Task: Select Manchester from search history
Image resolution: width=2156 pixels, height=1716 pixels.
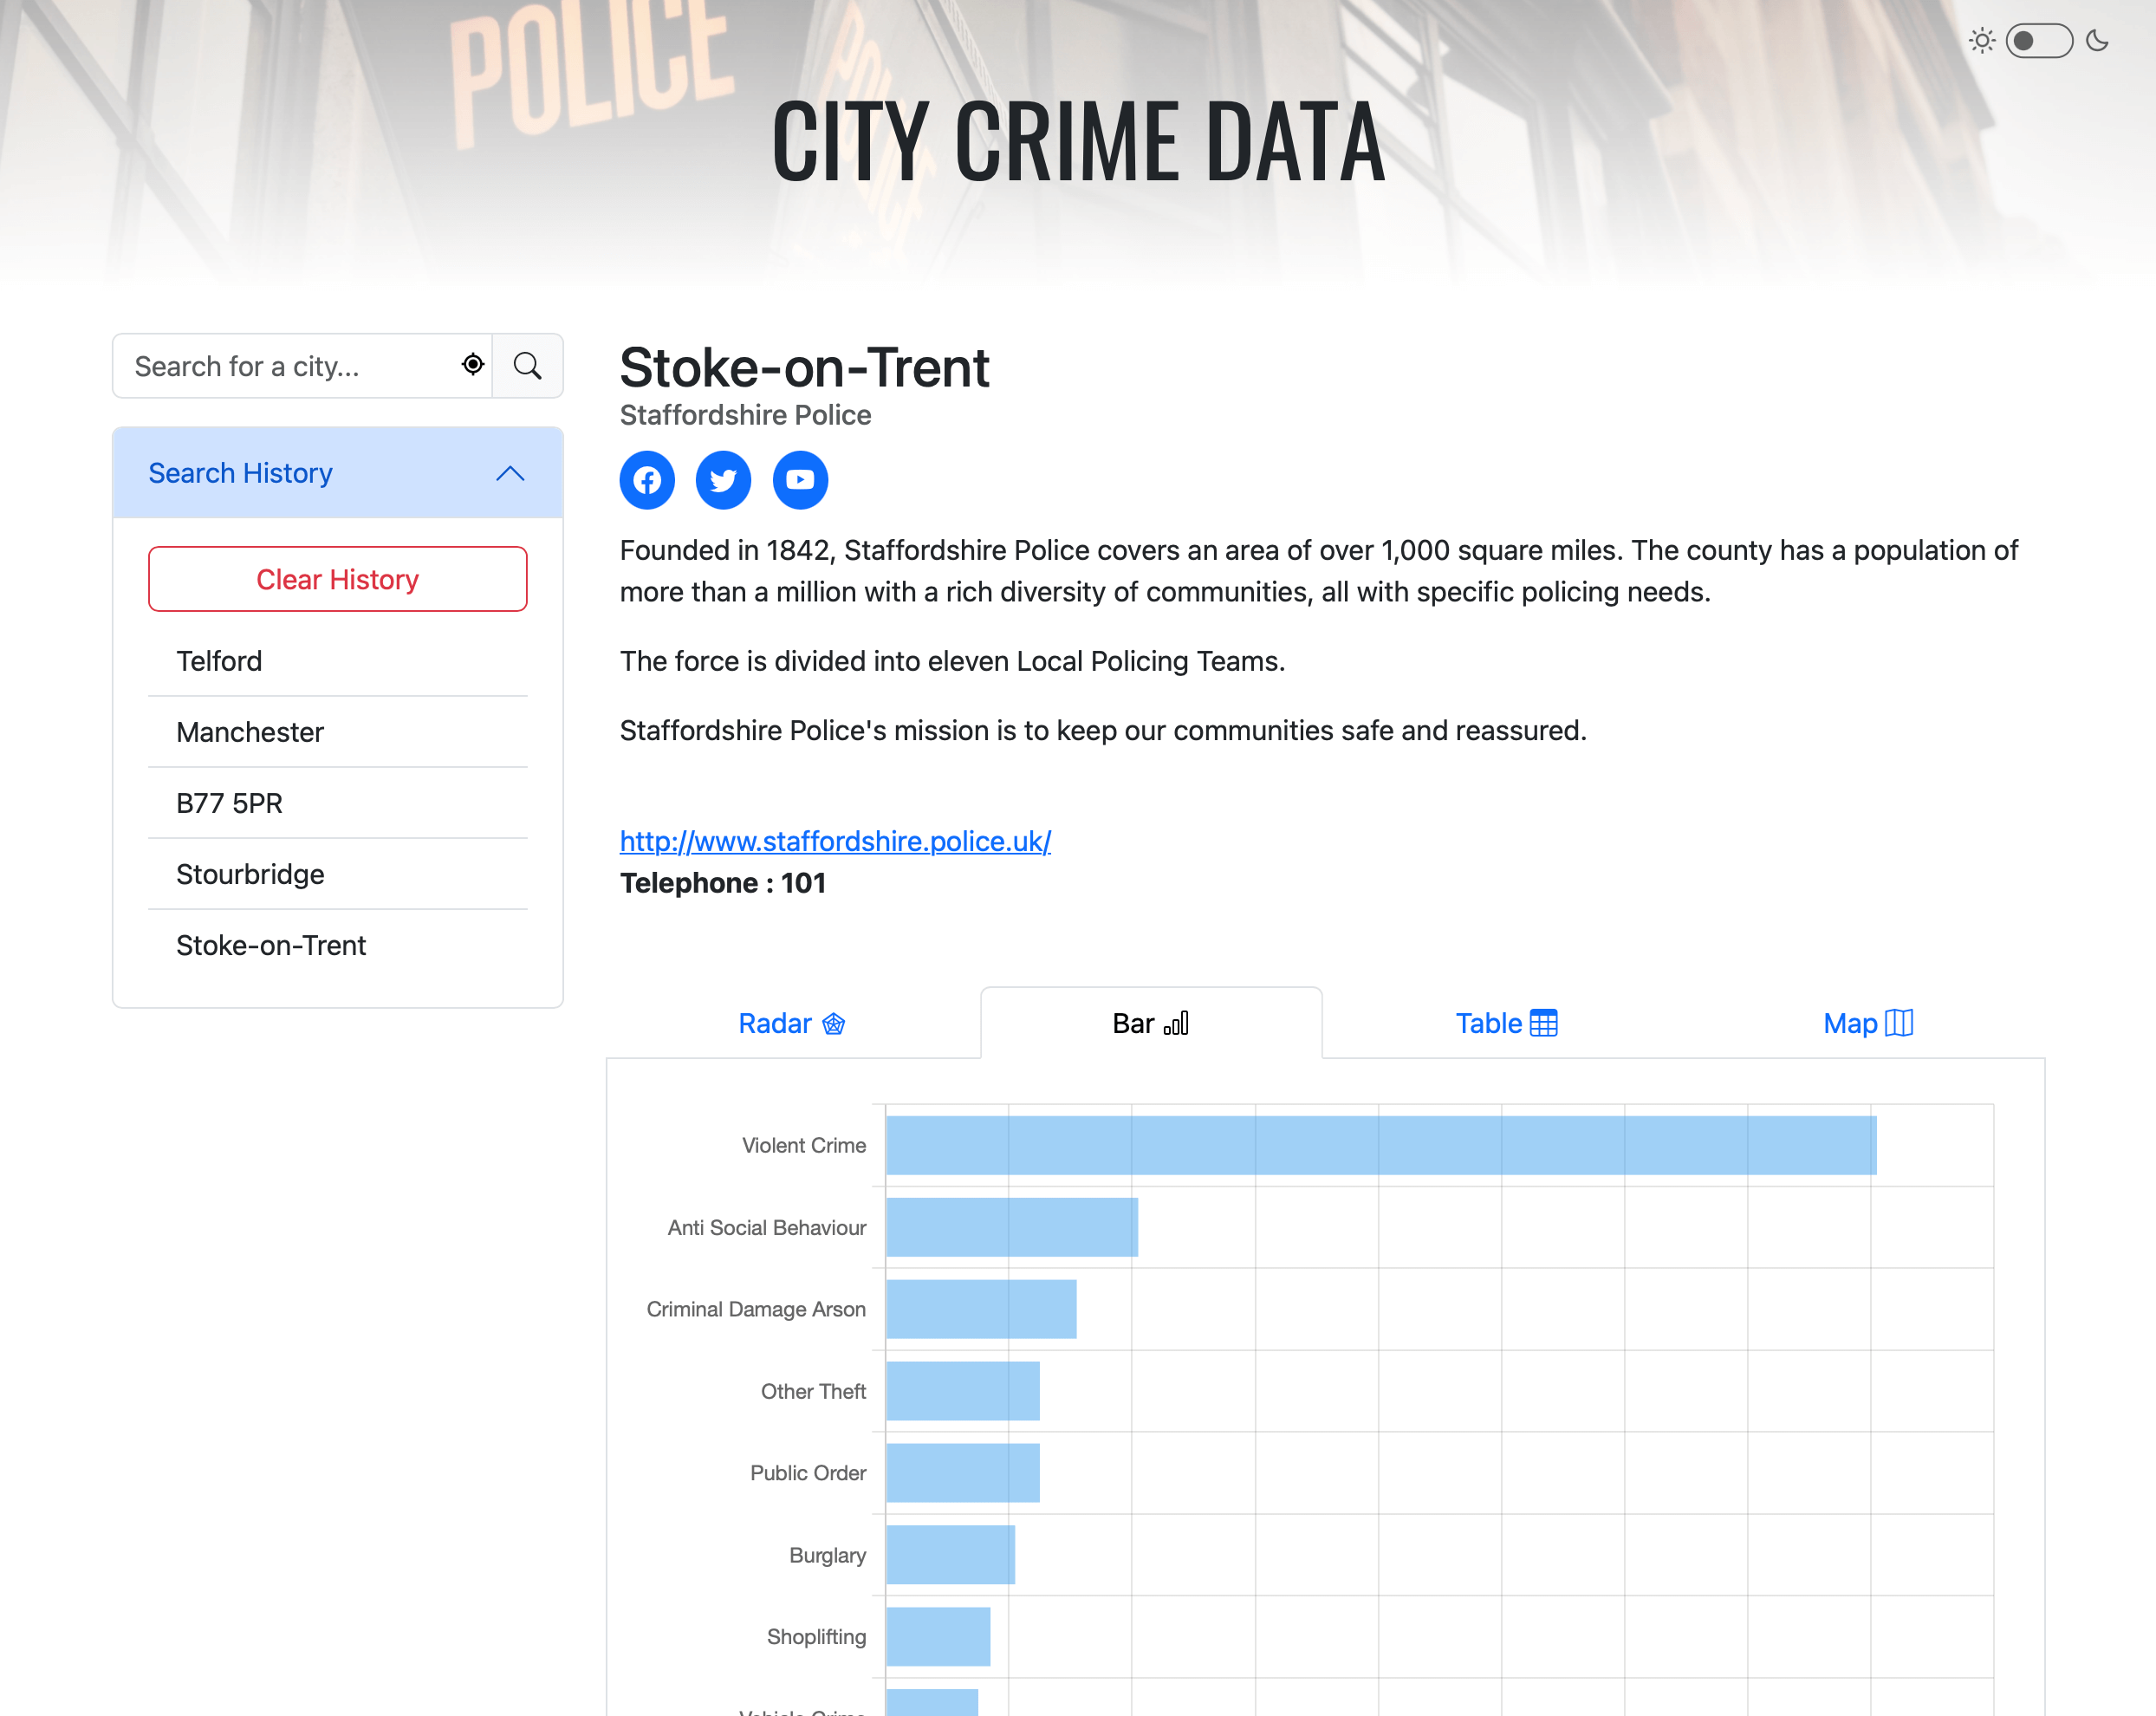Action: (x=249, y=731)
